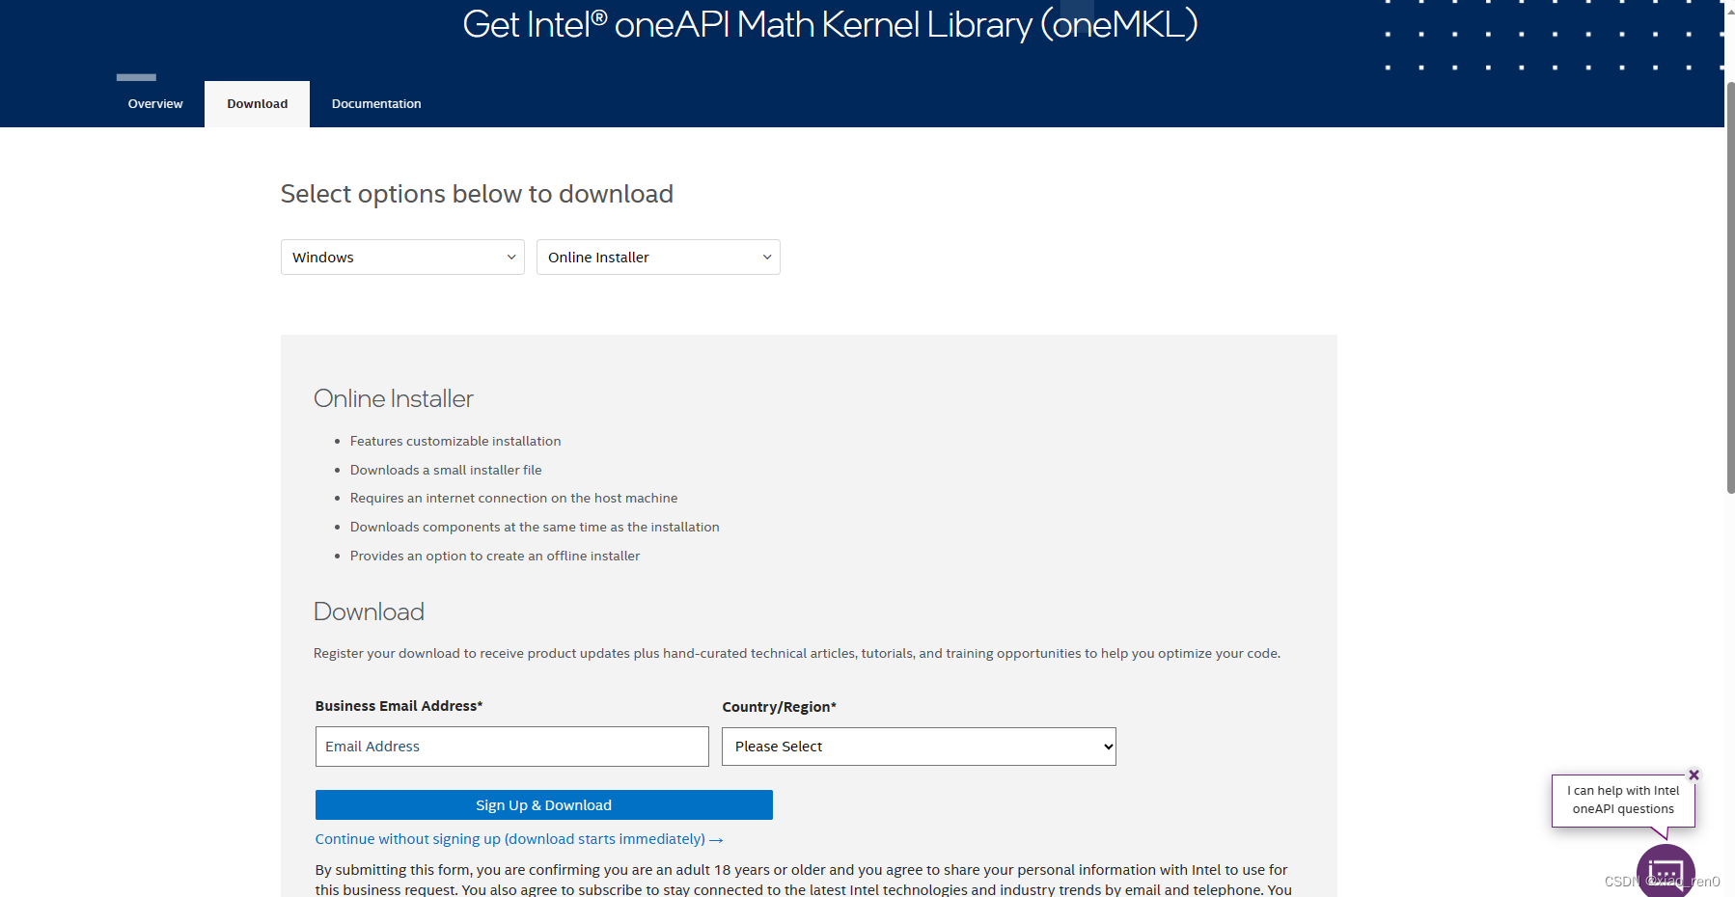Viewport: 1735px width, 897px height.
Task: Click the Email Address input field
Action: click(511, 746)
